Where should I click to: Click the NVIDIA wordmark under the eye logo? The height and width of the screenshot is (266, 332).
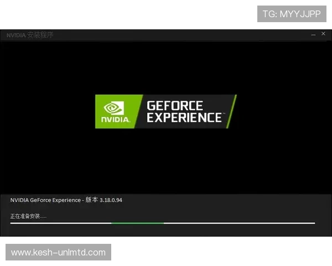(116, 119)
